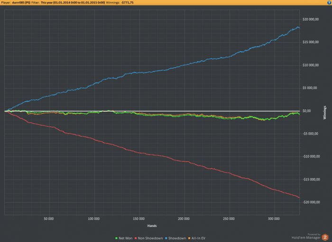
Task: Toggle the Net Won series label
Action: click(125, 238)
